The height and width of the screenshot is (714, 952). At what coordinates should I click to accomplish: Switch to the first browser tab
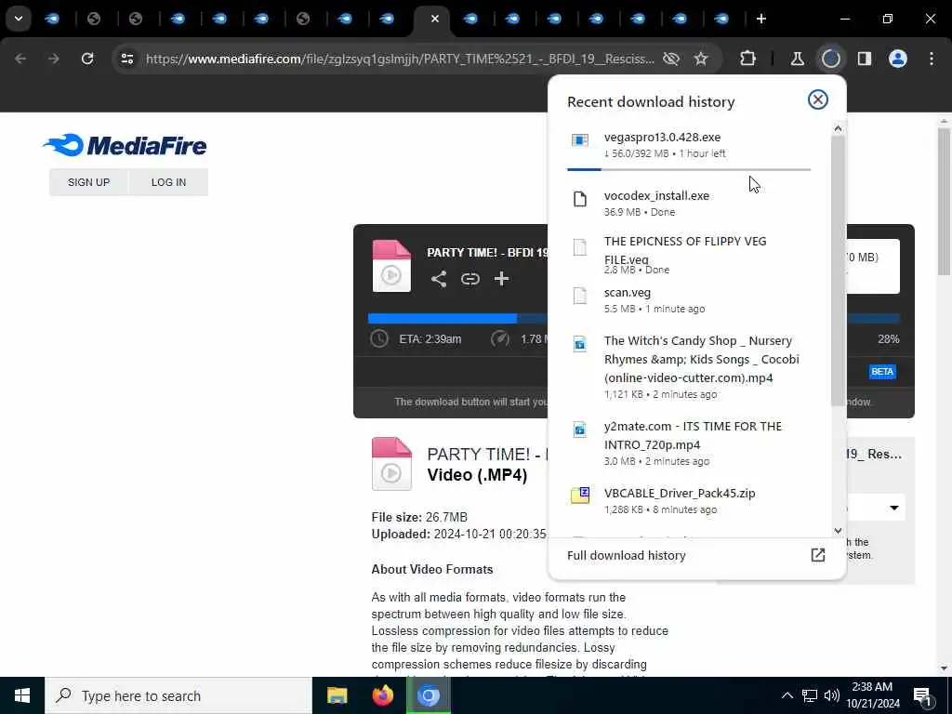click(x=52, y=19)
